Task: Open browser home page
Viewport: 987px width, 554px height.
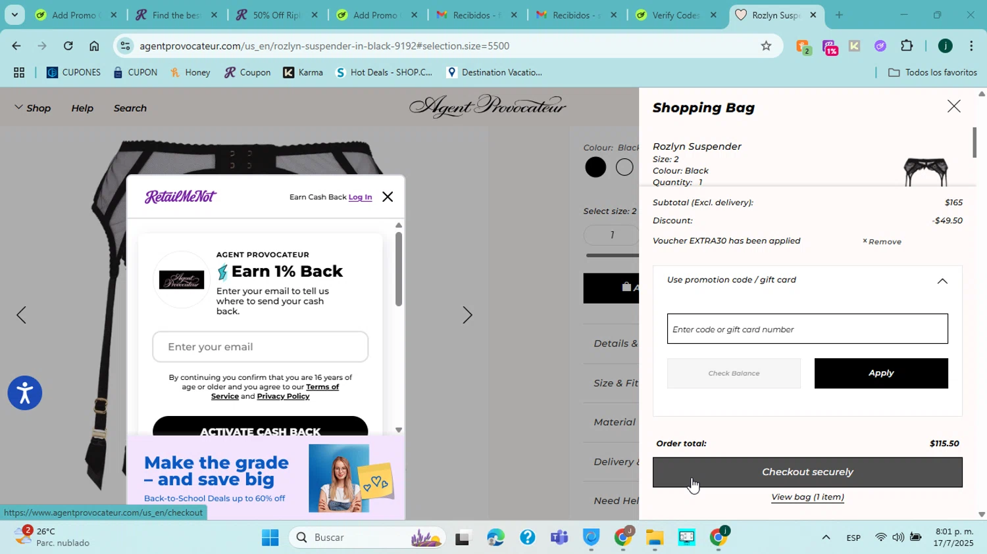Action: coord(94,46)
